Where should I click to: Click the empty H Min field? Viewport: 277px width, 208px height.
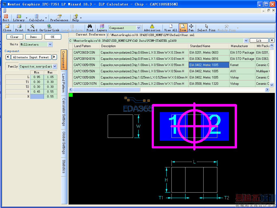[37, 96]
